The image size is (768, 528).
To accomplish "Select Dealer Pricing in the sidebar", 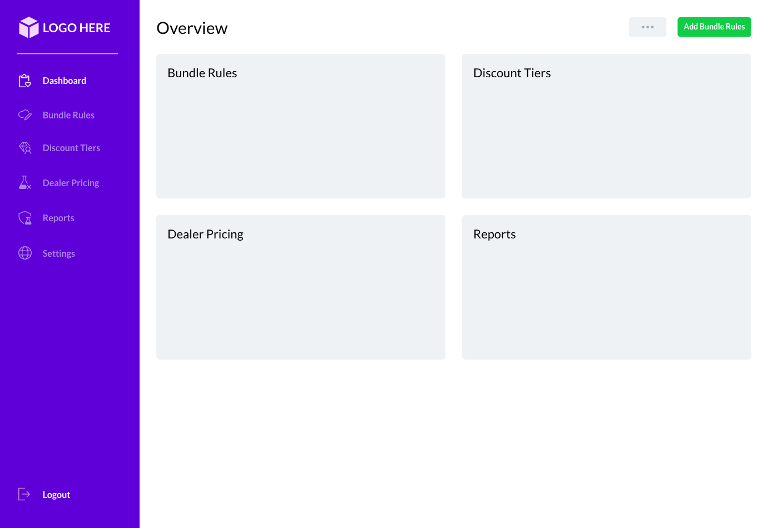I will [71, 183].
